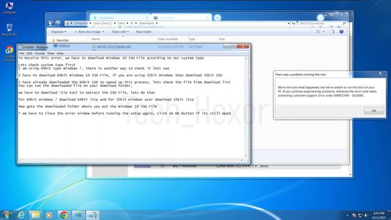Select Favorites in the navigation pane
Image resolution: width=391 pixels, height=220 pixels.
pos(62,40)
